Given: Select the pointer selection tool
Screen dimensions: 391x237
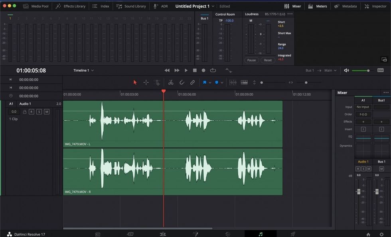Looking at the screenshot, I should [x=135, y=82].
